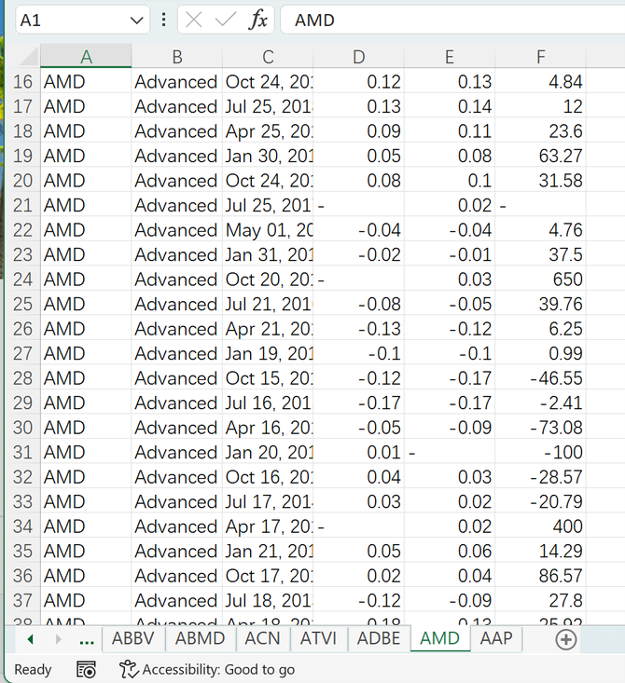This screenshot has height=683, width=625.
Task: Select cell F17 value 12
Action: [x=540, y=107]
